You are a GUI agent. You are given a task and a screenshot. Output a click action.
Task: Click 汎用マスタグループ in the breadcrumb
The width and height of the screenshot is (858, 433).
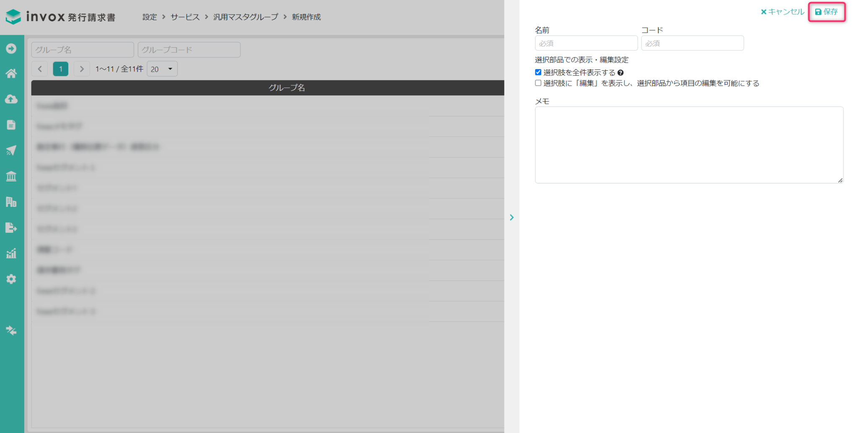(246, 17)
